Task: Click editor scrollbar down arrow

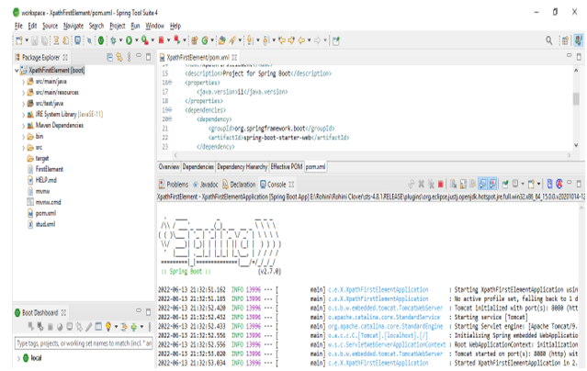Action: pos(576,145)
